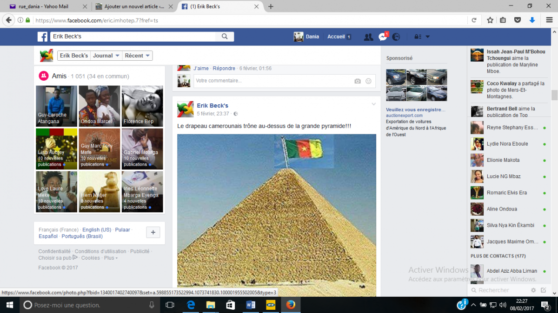The height and width of the screenshot is (313, 558).
Task: Open Firefox downloads arrow icon
Action: [532, 20]
